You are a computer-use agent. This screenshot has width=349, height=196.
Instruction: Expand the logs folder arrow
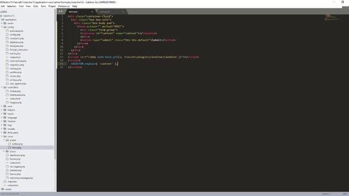[x=2, y=125]
